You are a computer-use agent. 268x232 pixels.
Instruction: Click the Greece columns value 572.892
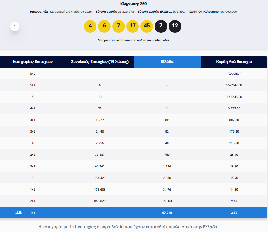pyautogui.click(x=179, y=12)
